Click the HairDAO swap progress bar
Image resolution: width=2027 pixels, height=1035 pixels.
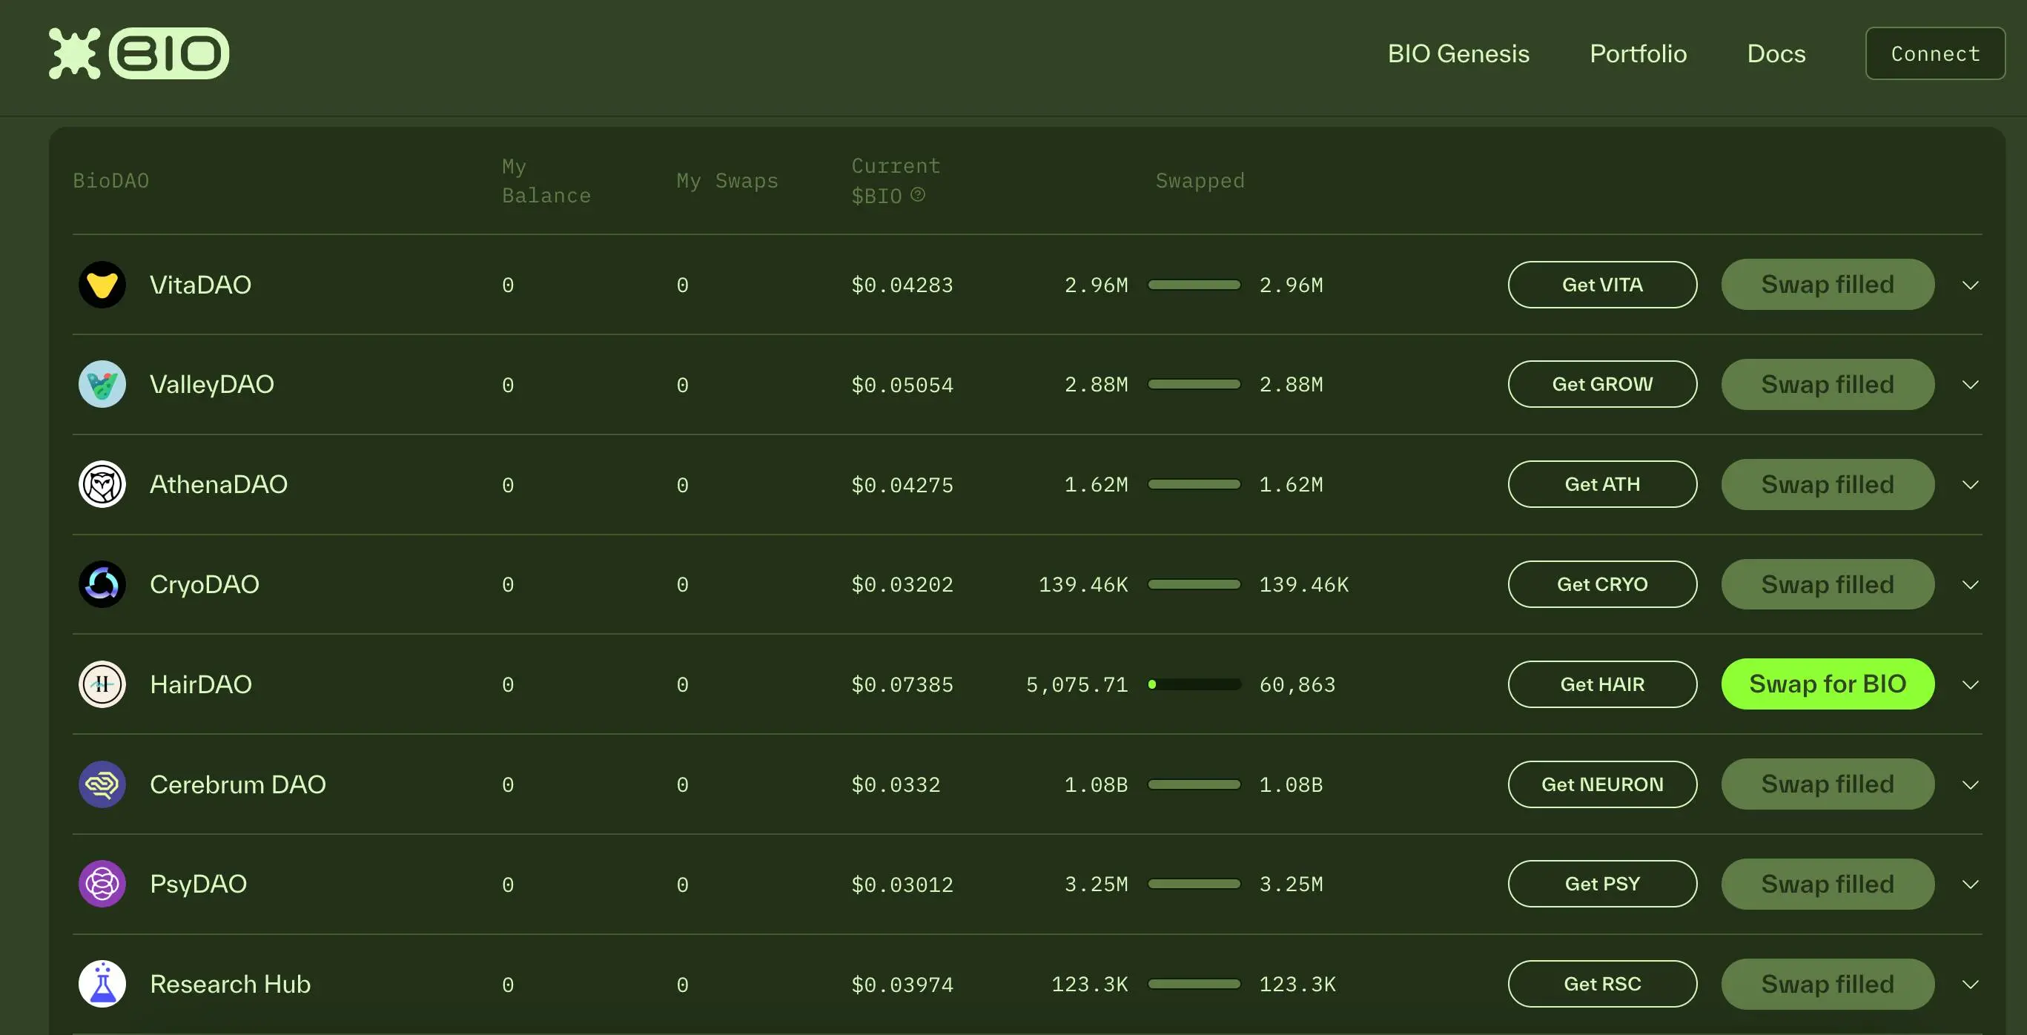pos(1193,684)
